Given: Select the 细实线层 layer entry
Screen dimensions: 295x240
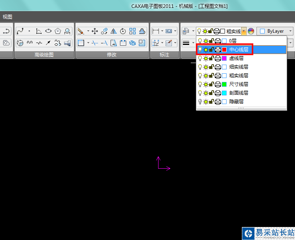Looking at the screenshot, I should 242,67.
